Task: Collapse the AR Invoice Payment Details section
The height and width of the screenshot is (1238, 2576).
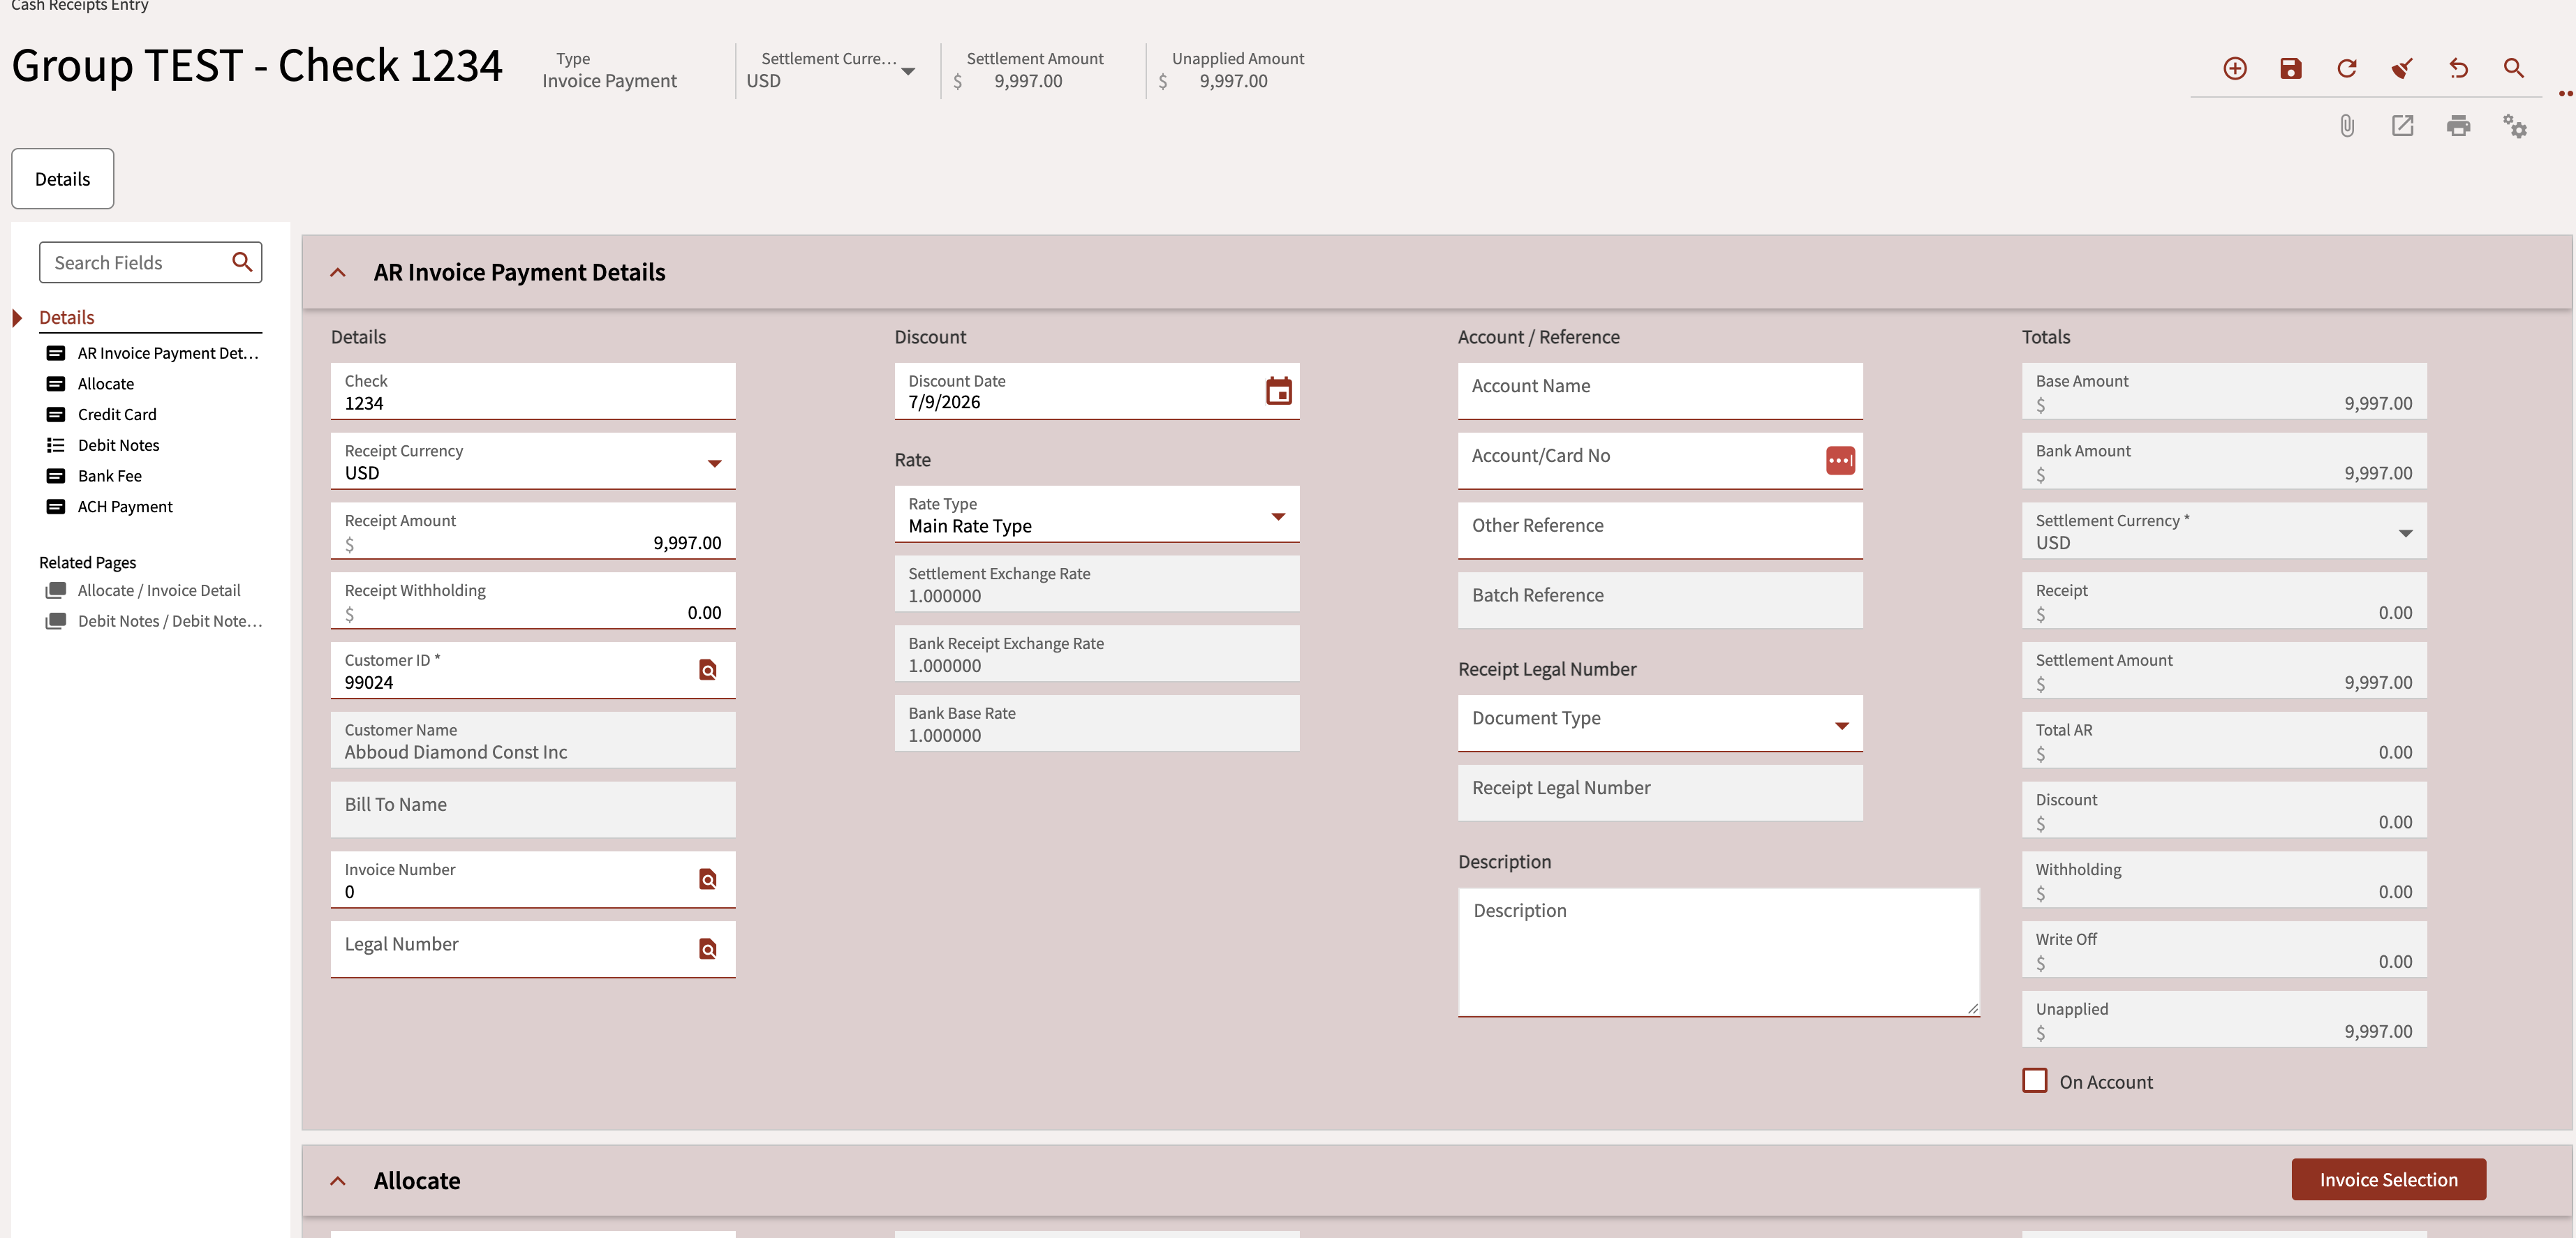Action: pyautogui.click(x=338, y=272)
